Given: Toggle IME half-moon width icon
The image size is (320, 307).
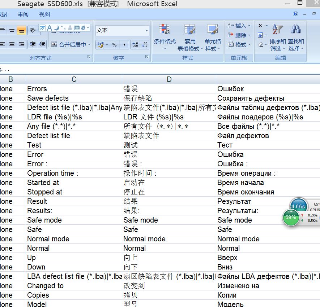Looking at the screenshot, I should click(x=57, y=28).
